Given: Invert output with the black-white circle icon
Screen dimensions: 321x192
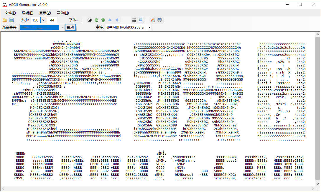Looking at the screenshot, I should coord(90,20).
